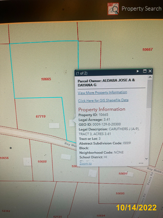Click the Property Search title text
Viewport: 163px width, 218px height.
coord(141,9)
